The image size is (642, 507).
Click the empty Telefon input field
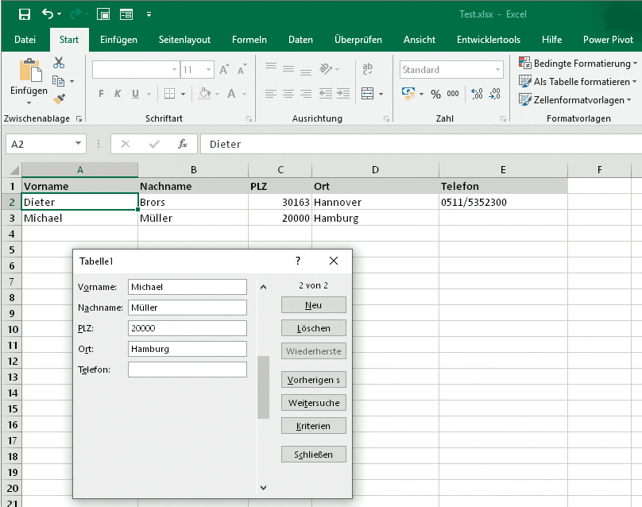click(187, 370)
